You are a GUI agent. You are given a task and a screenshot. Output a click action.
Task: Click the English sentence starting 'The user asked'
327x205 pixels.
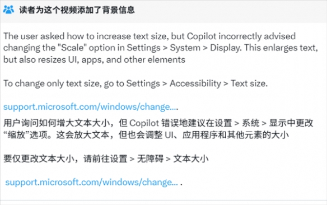coord(161,48)
